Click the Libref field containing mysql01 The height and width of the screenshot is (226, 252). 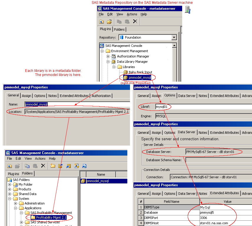(203, 106)
